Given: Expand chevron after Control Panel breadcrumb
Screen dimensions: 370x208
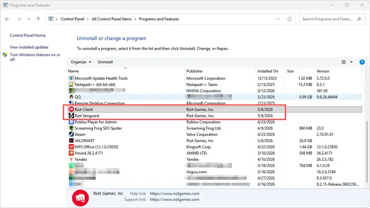Looking at the screenshot, I should point(88,19).
